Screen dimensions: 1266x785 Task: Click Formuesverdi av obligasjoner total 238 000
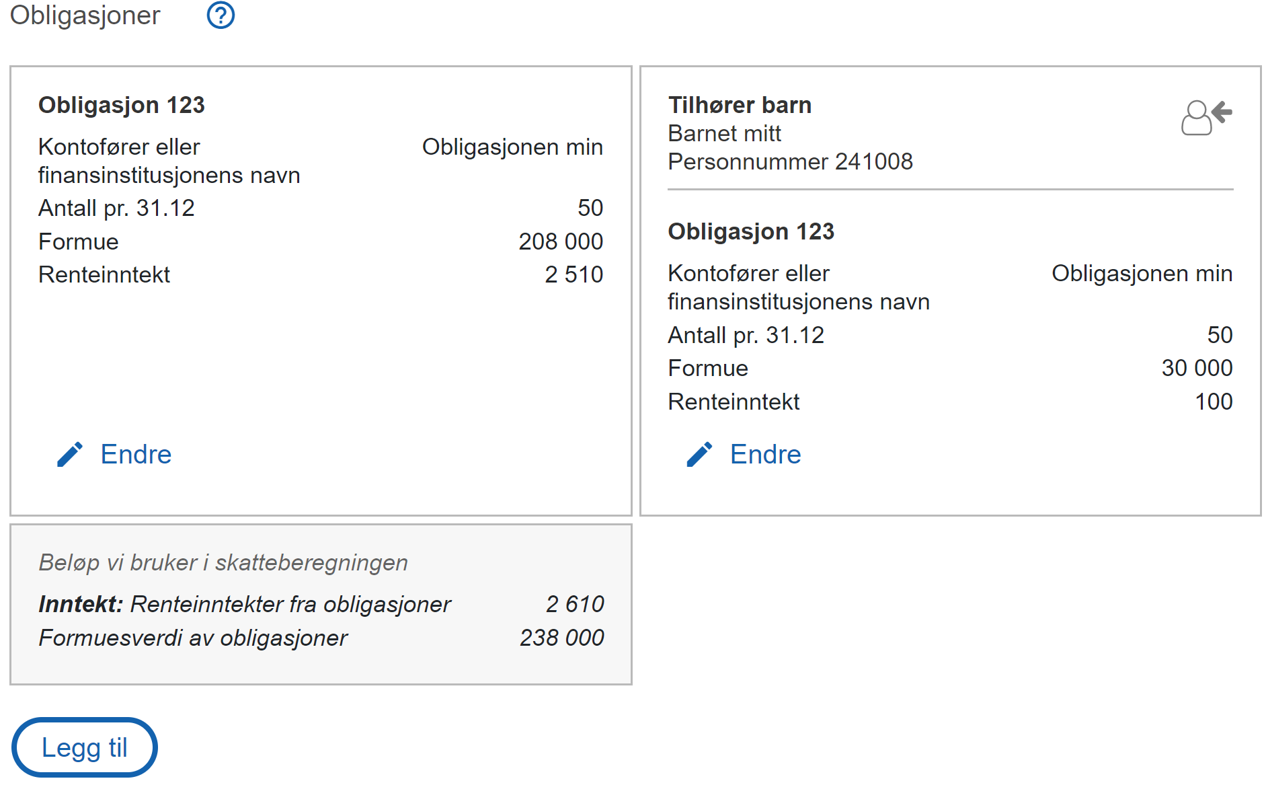pyautogui.click(x=562, y=638)
